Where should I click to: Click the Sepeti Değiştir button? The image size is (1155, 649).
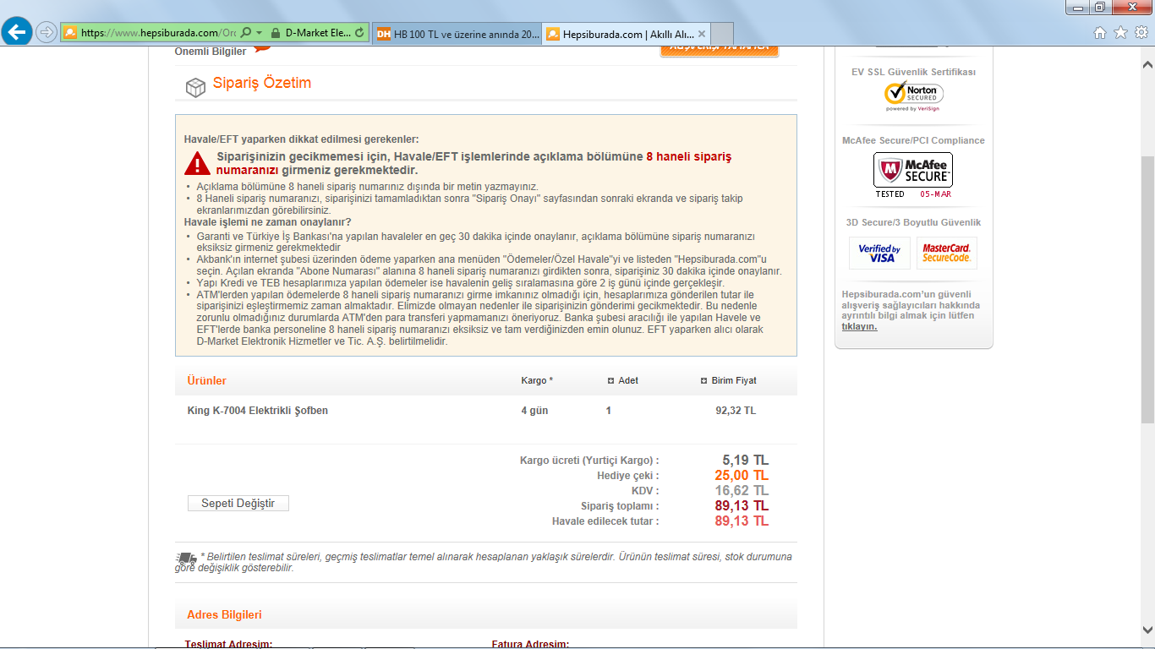click(x=238, y=504)
